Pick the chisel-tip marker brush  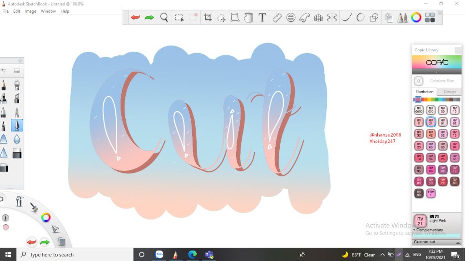point(17,98)
